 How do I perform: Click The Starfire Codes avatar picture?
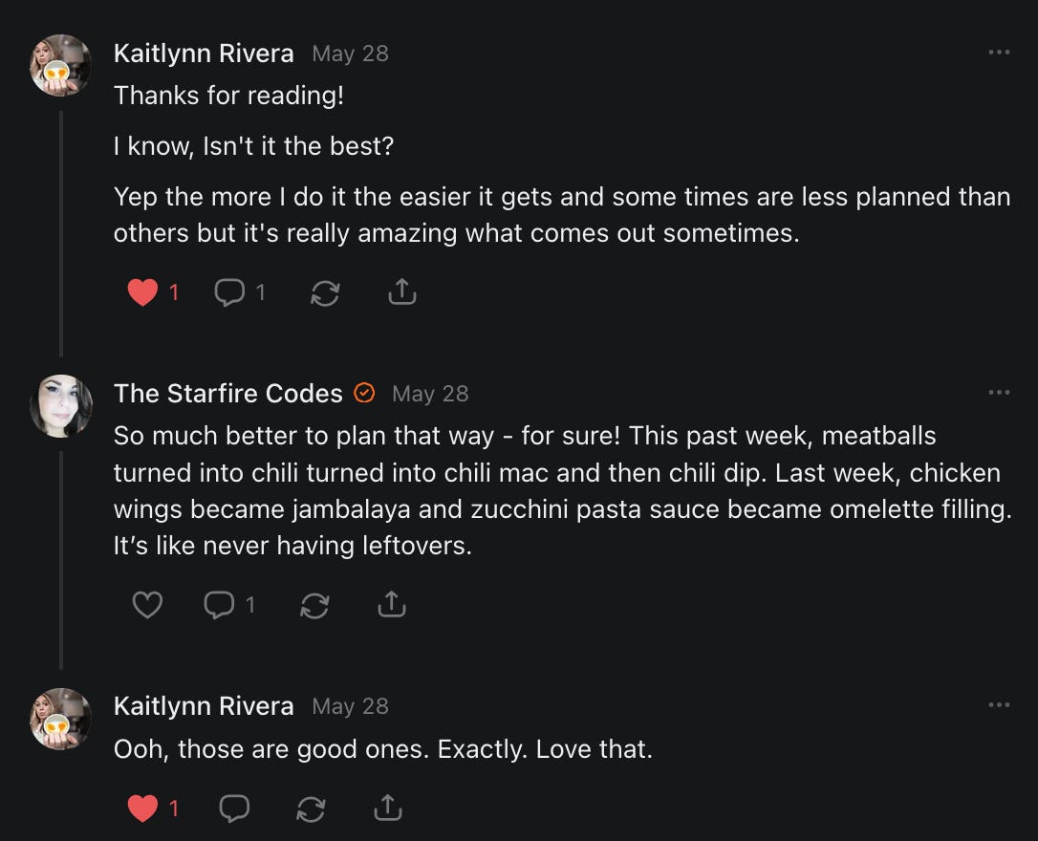pyautogui.click(x=61, y=405)
